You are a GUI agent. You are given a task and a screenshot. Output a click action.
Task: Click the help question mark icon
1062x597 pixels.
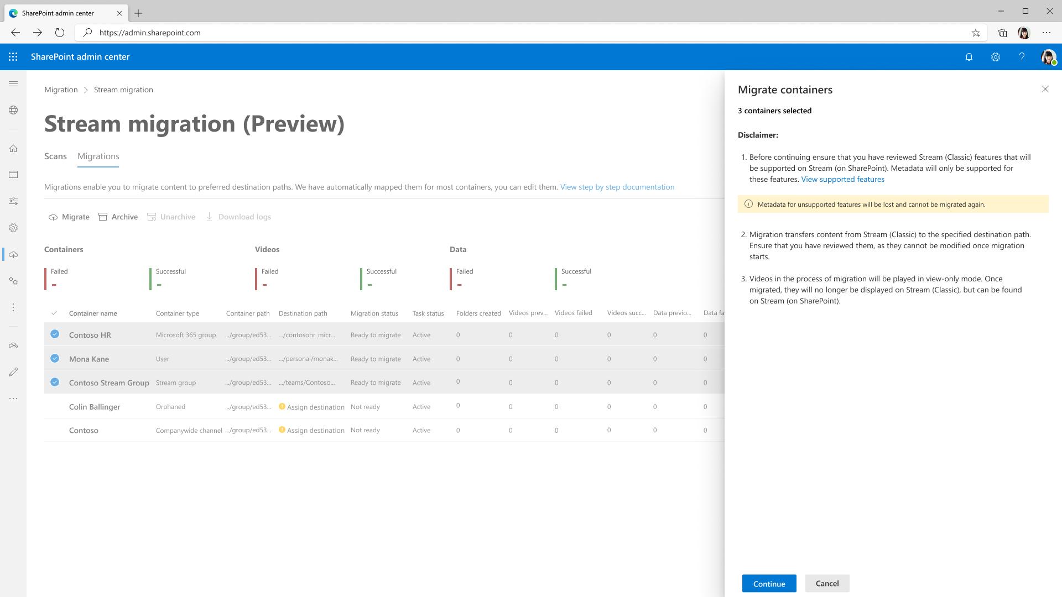[x=1022, y=57]
